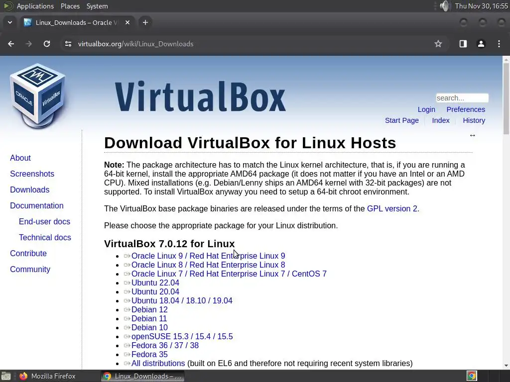
Task: Open End-user docs sidebar link
Action: pyautogui.click(x=44, y=221)
